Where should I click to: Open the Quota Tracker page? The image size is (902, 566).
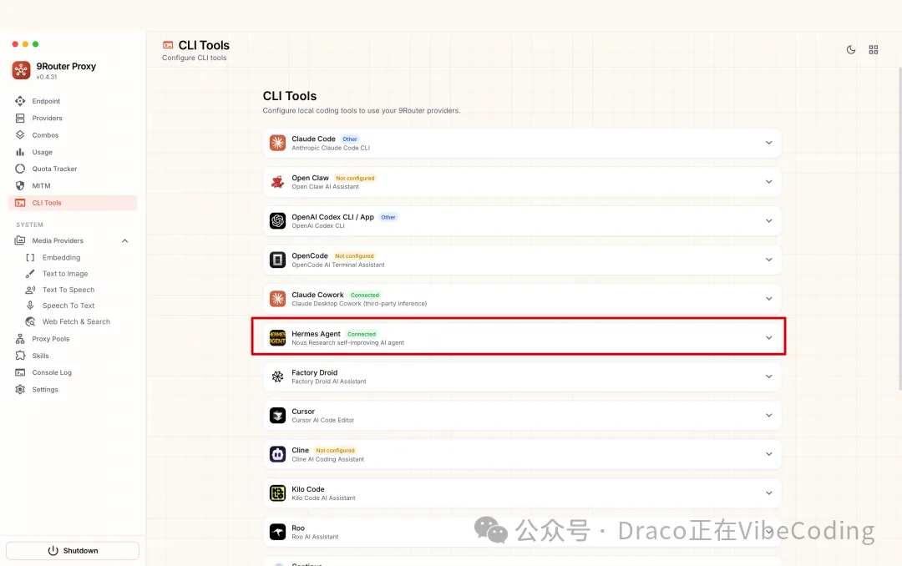(x=73, y=169)
